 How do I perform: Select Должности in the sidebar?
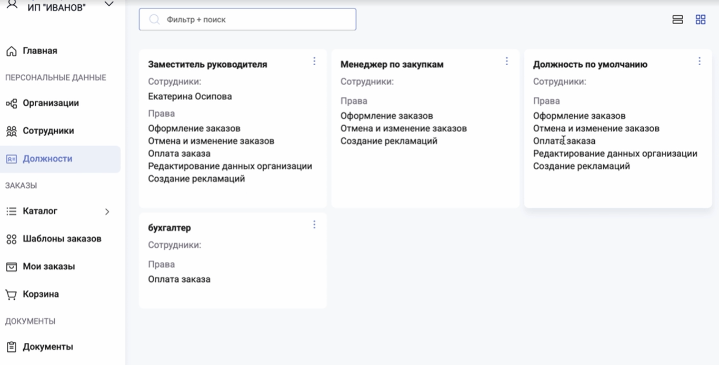point(47,159)
